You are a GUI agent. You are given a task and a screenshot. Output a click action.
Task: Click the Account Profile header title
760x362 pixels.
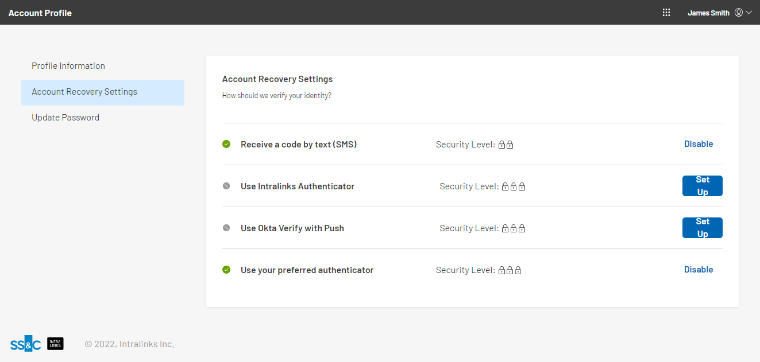click(40, 13)
